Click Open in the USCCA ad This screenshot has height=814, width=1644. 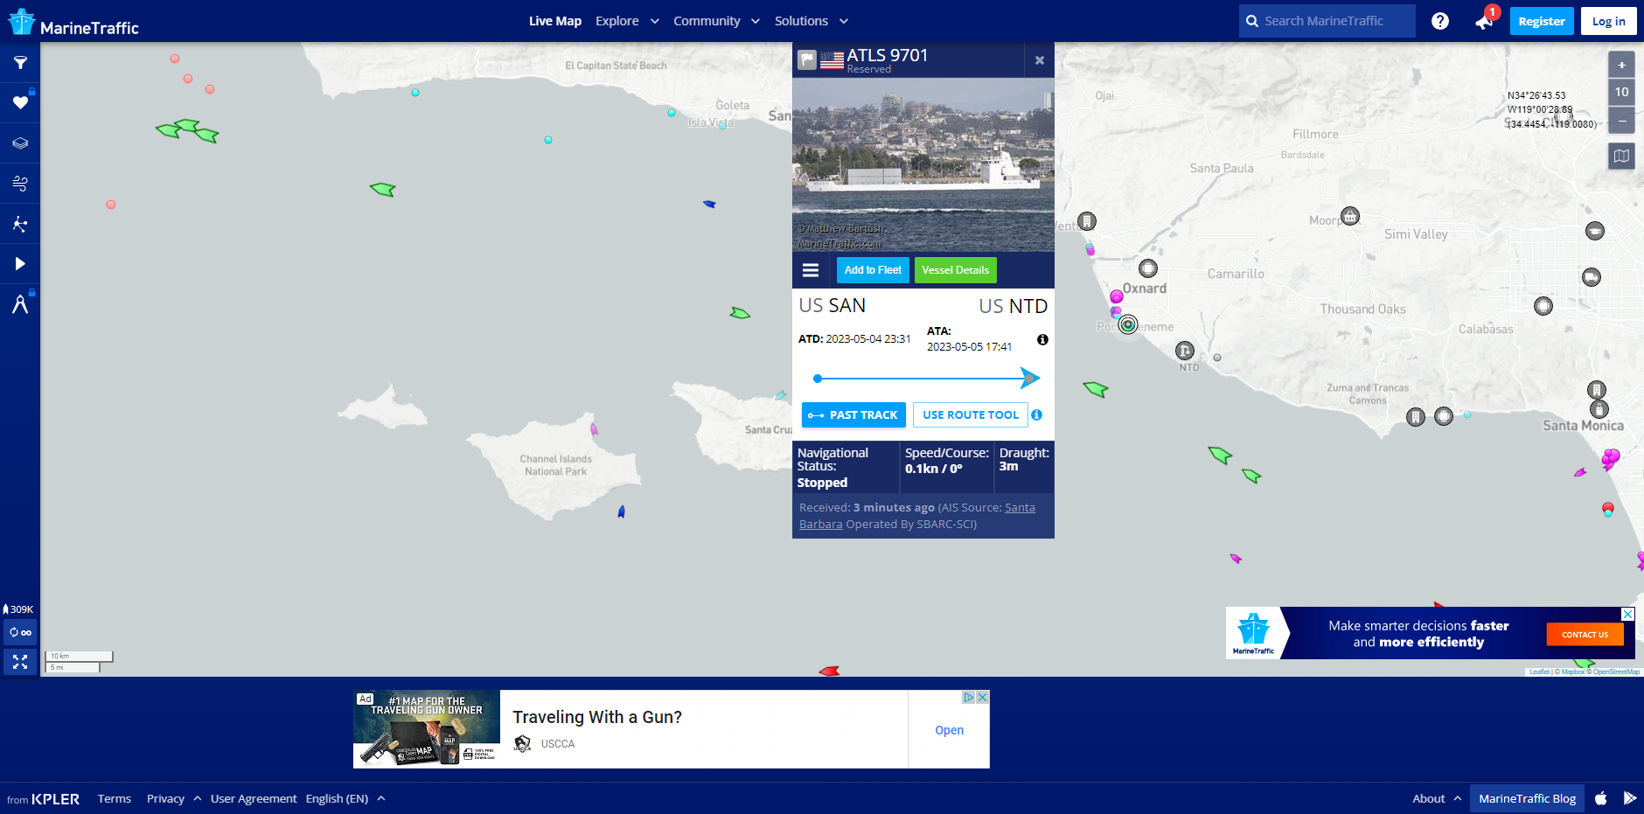(x=949, y=730)
